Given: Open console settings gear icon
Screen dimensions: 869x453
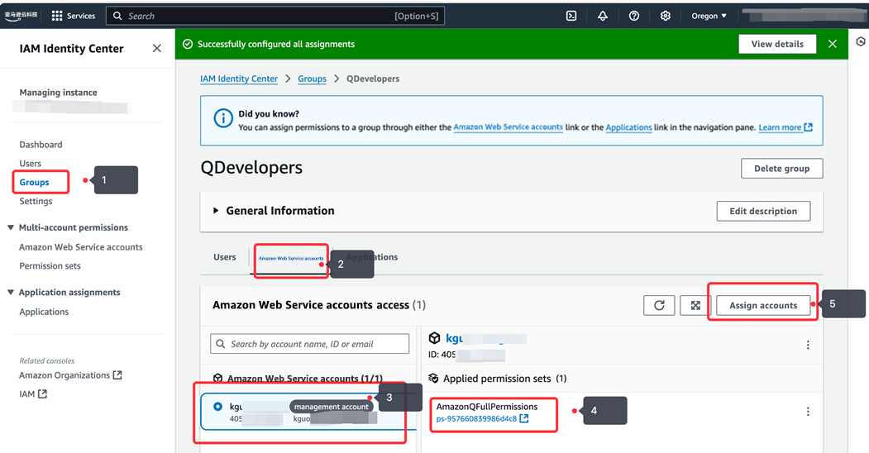Looking at the screenshot, I should point(665,16).
